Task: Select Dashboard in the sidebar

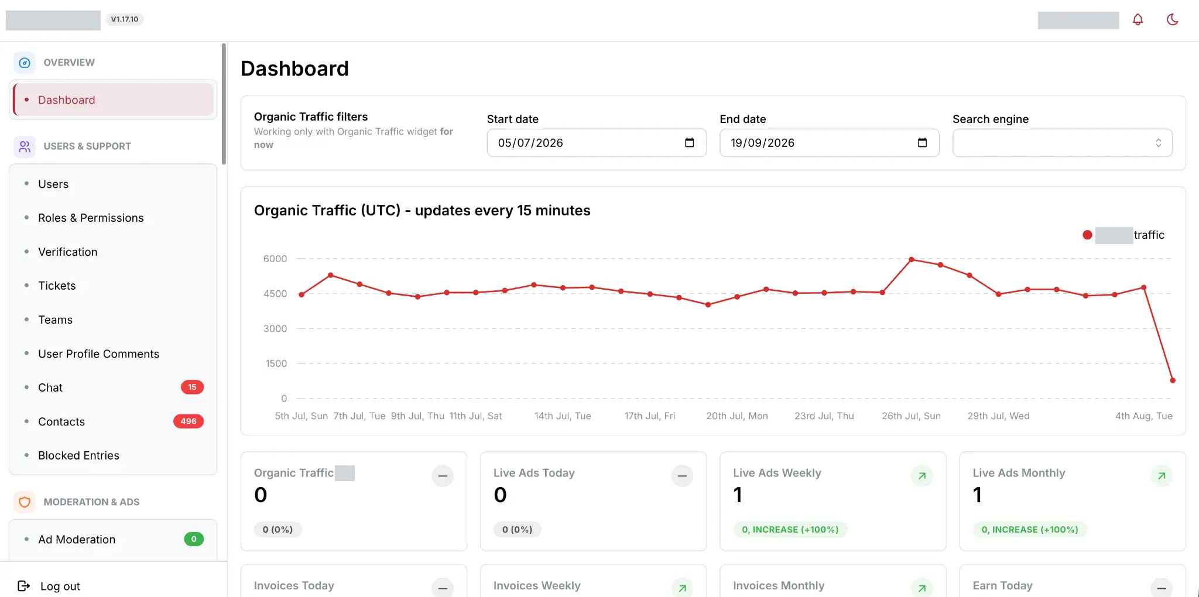Action: 113,100
